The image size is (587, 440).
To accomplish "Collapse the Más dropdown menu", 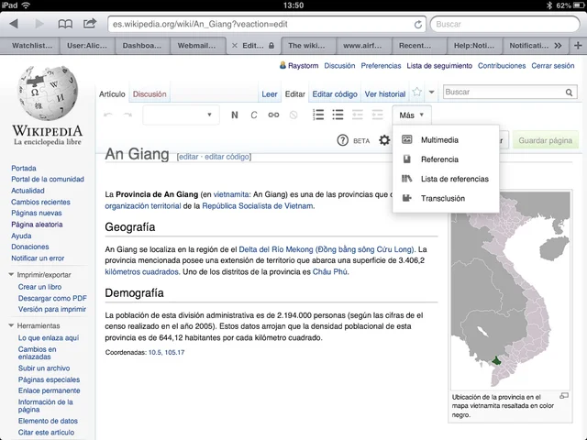I will coord(412,115).
